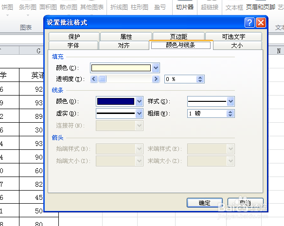The height and width of the screenshot is (226, 284).
Task: Click 切片器 in the Excel ribbon
Action: pos(185,7)
